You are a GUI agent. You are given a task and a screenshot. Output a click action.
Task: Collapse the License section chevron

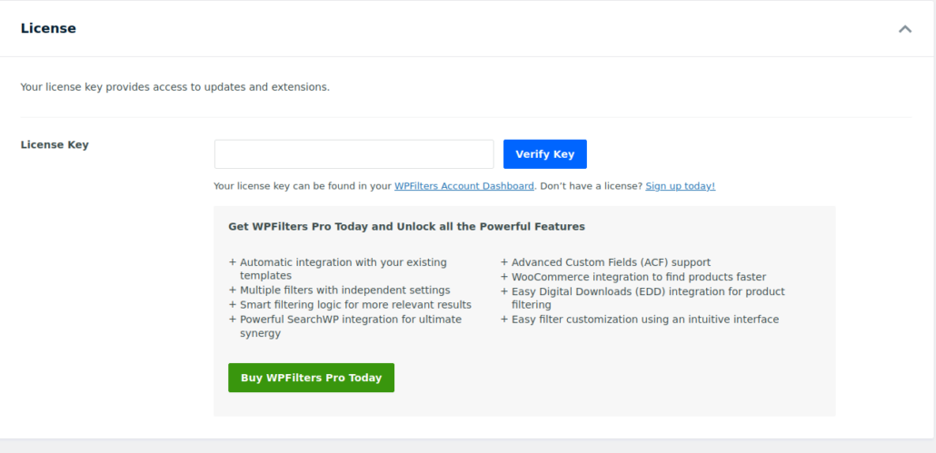(x=904, y=29)
